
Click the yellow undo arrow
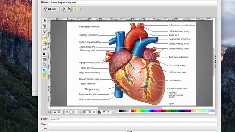click(x=75, y=9)
